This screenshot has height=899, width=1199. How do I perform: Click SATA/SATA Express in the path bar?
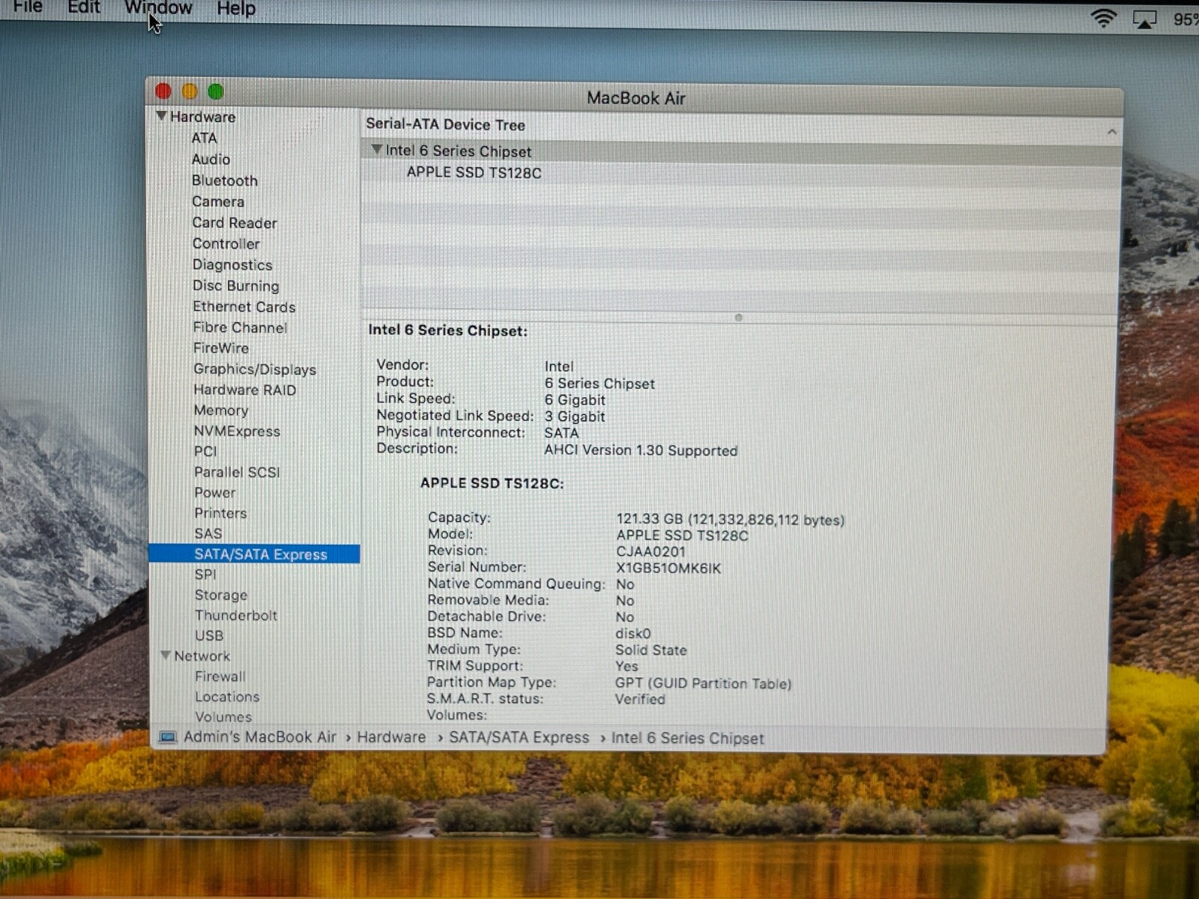(x=519, y=738)
